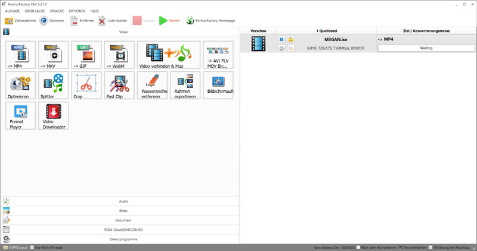477x251 pixels.
Task: Click the 6.81G, 720x576 file details text
Action: (336, 48)
